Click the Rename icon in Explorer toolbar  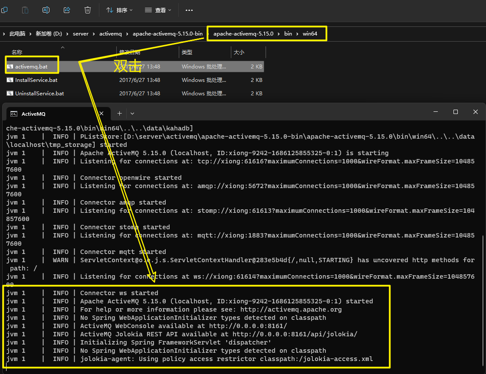point(46,10)
